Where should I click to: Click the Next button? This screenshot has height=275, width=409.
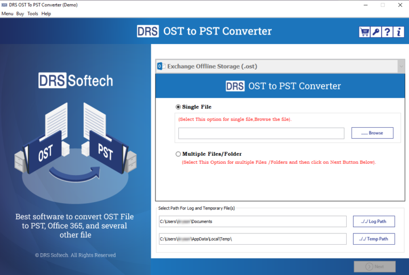point(374,266)
